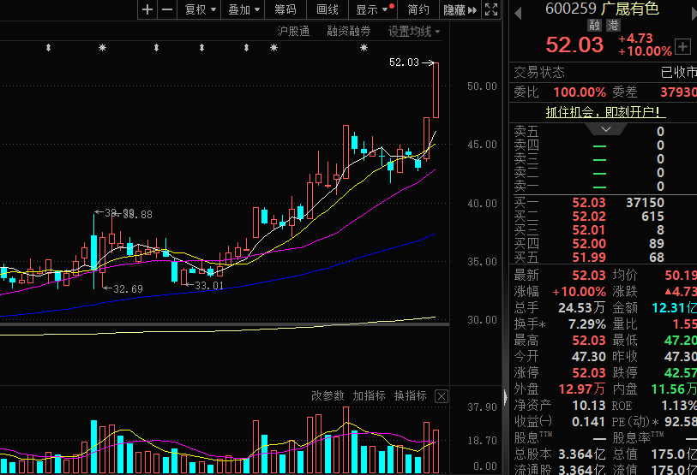
Task: Go to previous stock with left arrow
Action: [517, 9]
